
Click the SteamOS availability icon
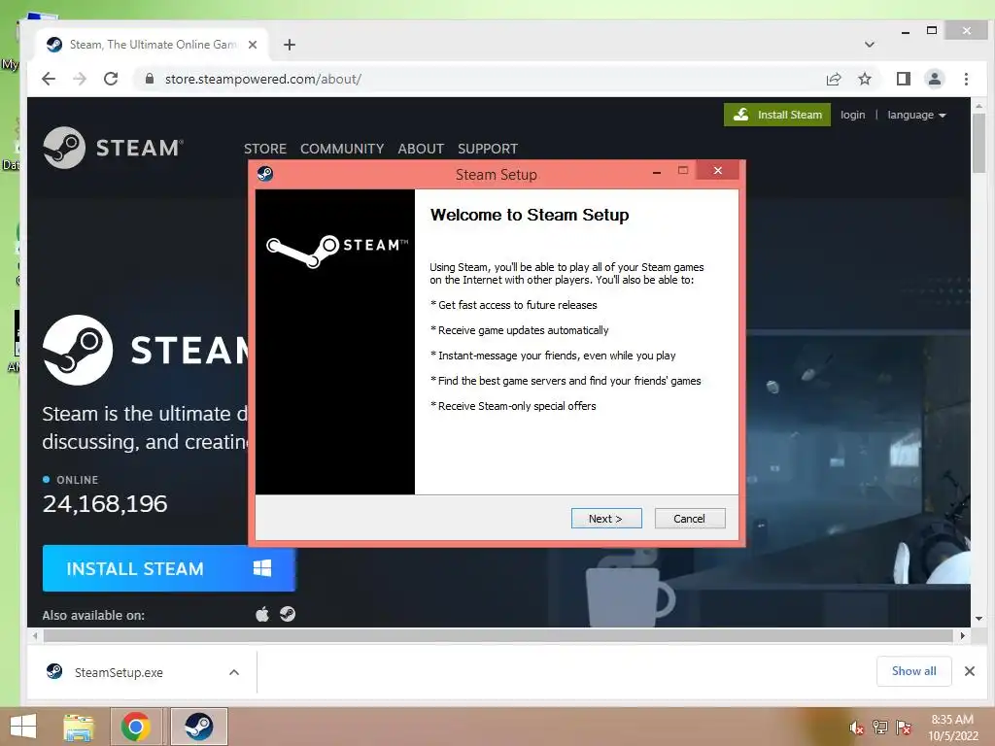[x=288, y=614]
